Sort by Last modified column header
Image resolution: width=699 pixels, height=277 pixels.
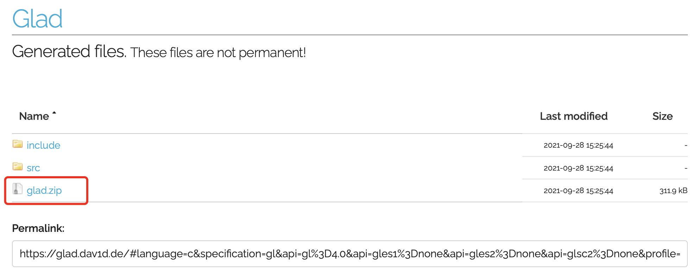(x=574, y=116)
